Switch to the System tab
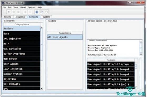Screen dimensions: 147x97 pyautogui.click(x=46, y=17)
